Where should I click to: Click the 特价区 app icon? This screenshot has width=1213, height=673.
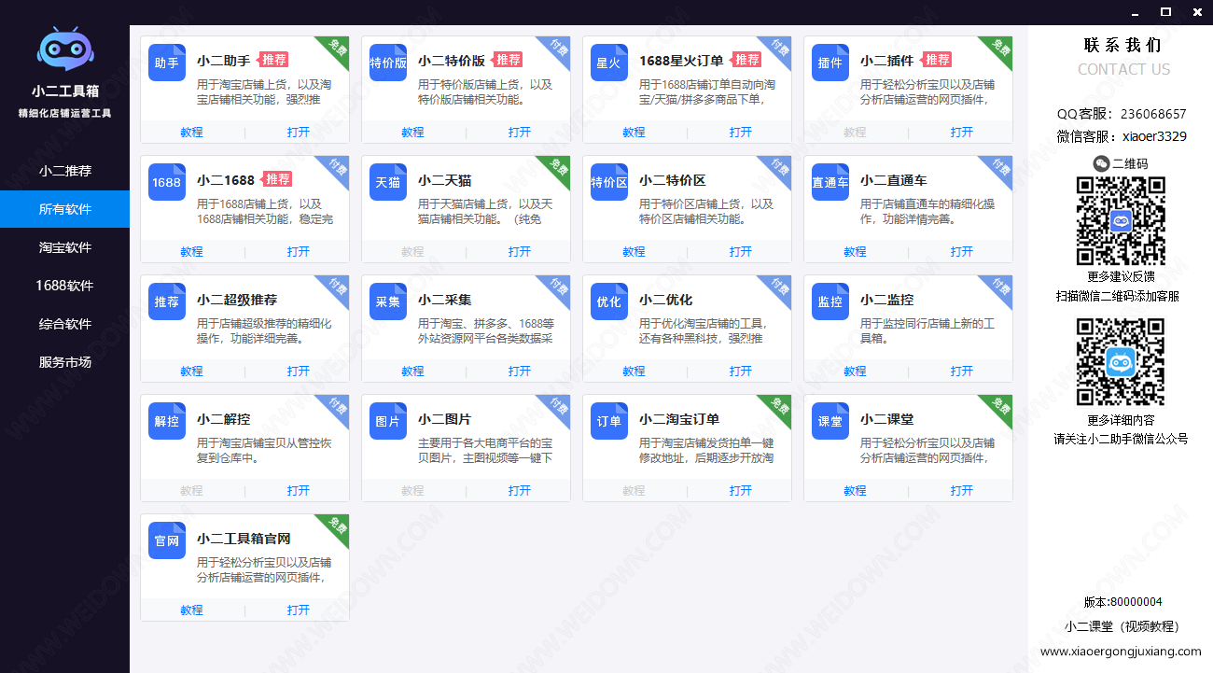click(609, 182)
